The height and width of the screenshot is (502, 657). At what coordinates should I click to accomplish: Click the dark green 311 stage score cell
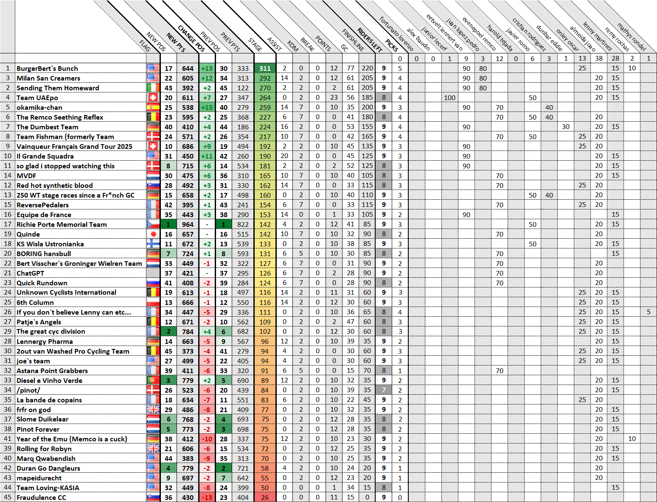[265, 68]
